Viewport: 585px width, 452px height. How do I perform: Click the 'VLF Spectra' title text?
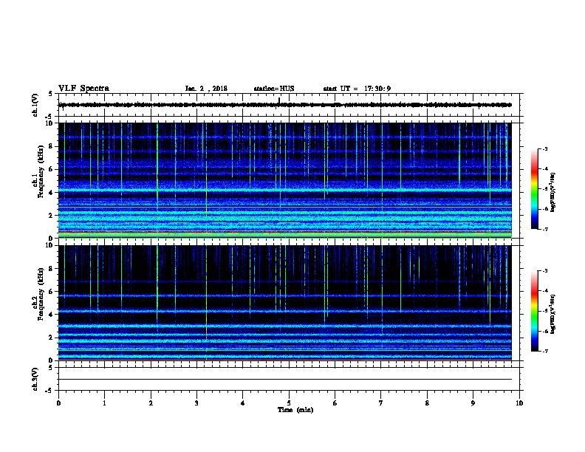pos(83,89)
